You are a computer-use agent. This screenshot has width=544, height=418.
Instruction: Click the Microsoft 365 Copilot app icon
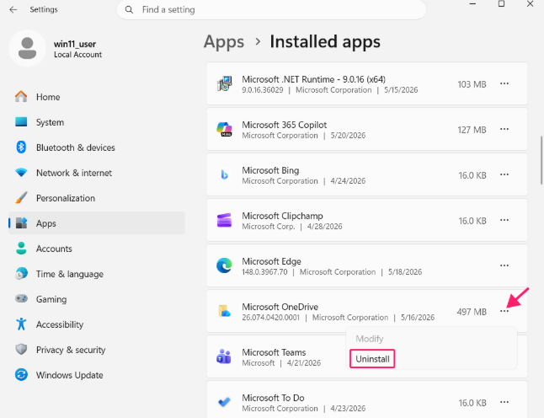click(x=225, y=129)
